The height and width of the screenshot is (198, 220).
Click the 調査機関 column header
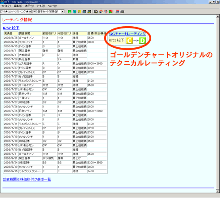point(30,34)
